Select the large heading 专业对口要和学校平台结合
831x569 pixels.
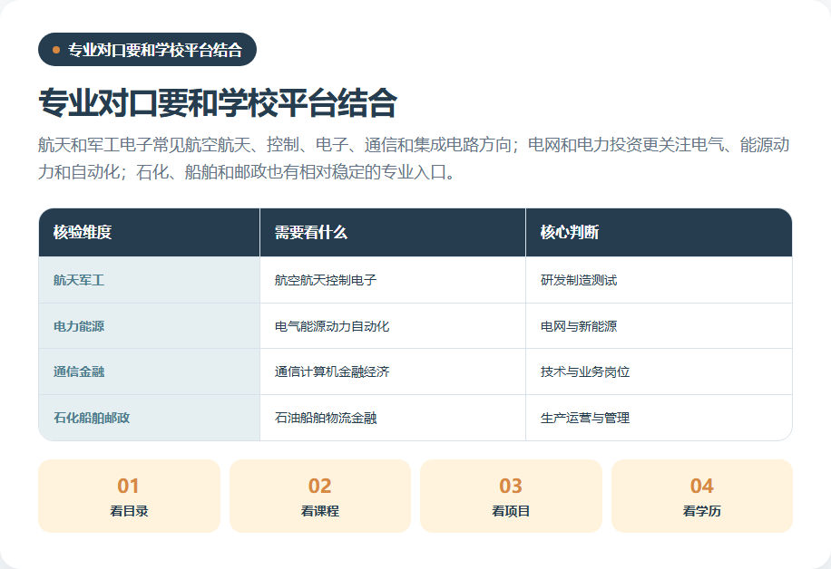[x=218, y=102]
